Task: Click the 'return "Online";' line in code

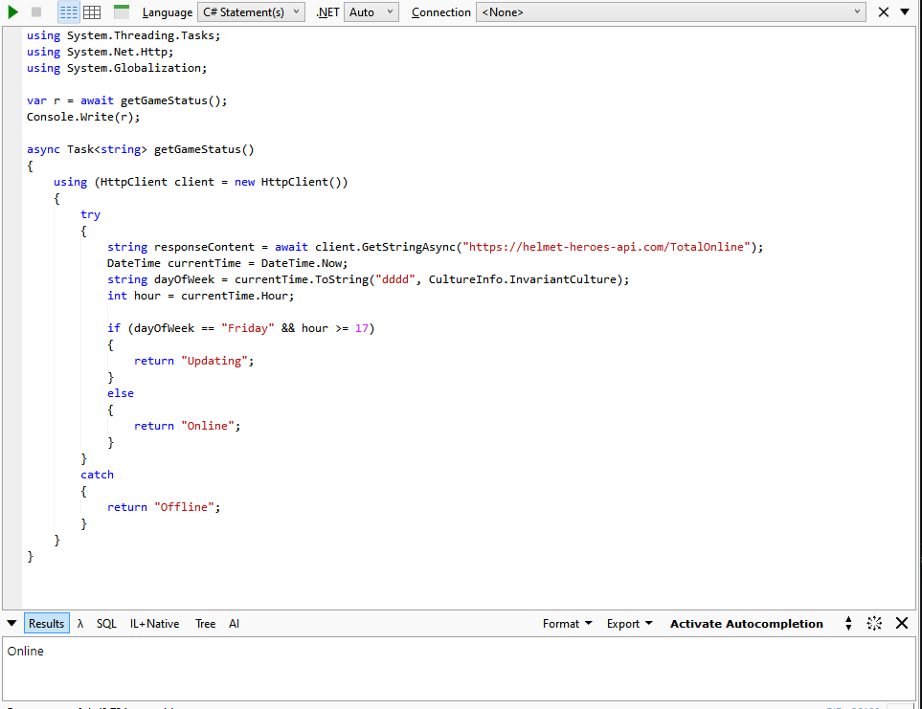Action: pos(188,426)
